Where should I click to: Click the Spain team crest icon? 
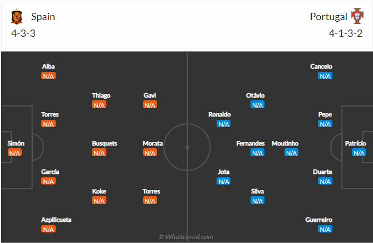(16, 17)
